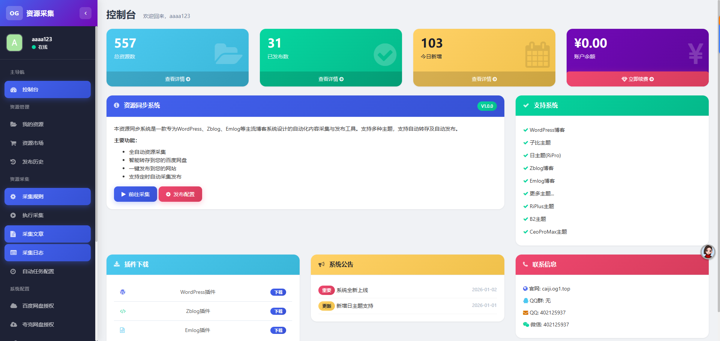Open the 控制台 dashboard via the speedometer icon
This screenshot has height=341, width=720.
tap(13, 89)
